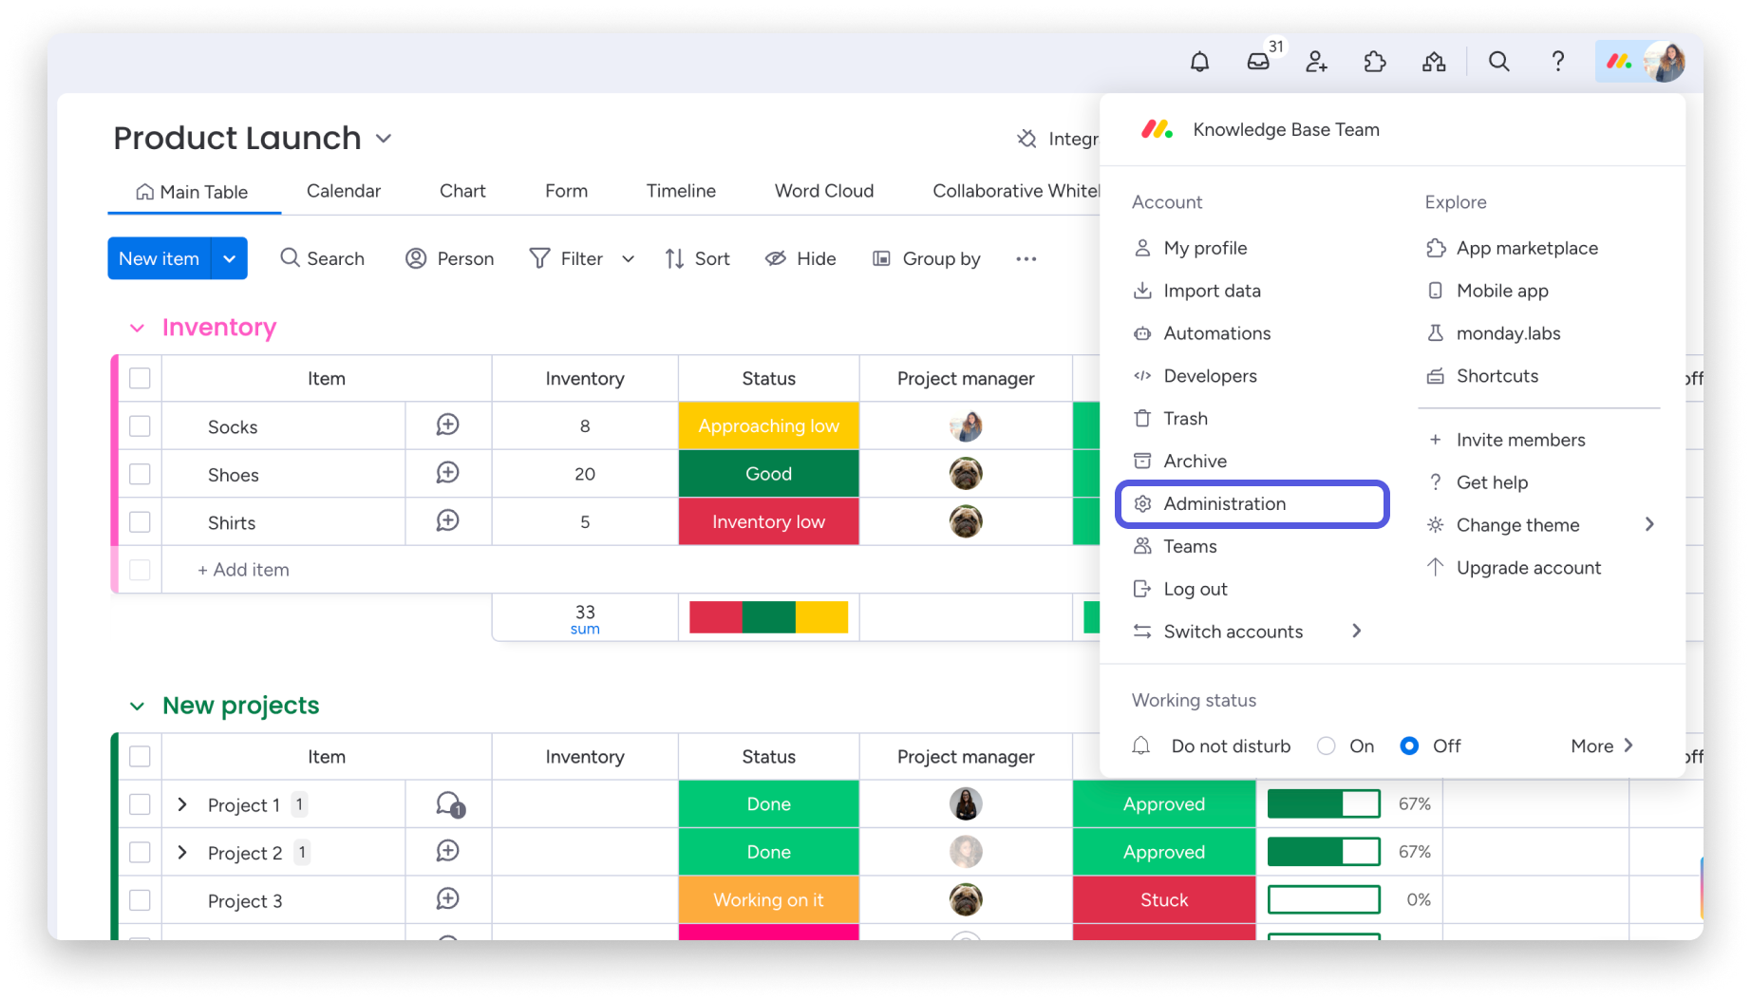Open Product Launch board title dropdown
Image resolution: width=1751 pixels, height=1000 pixels.
[x=384, y=139]
